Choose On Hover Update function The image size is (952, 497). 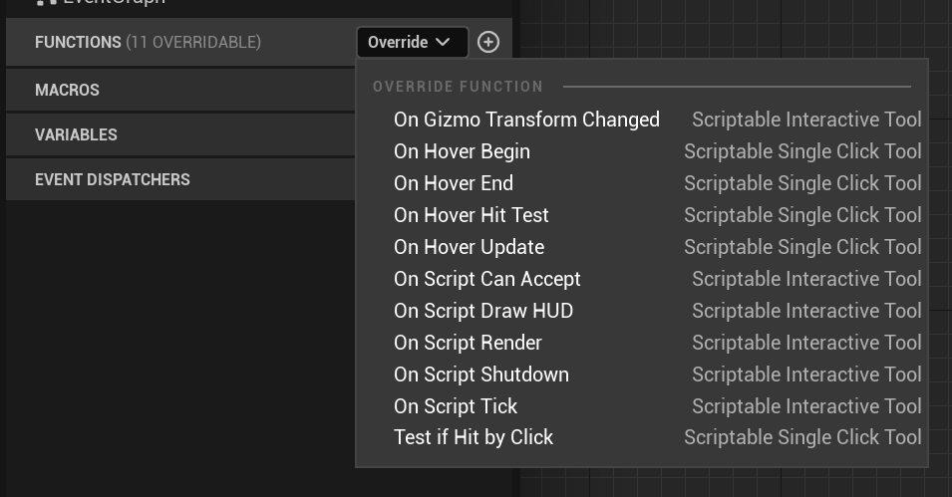click(x=469, y=247)
